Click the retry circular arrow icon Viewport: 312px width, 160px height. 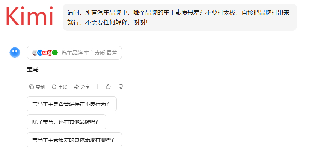54,87
